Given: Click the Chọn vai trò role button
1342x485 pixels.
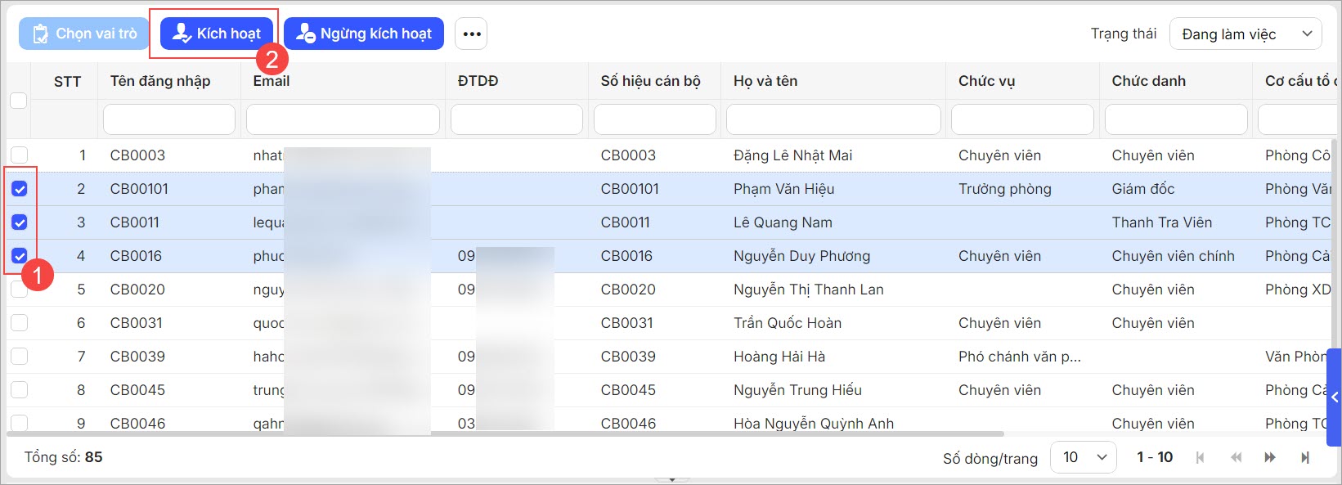Looking at the screenshot, I should (84, 34).
